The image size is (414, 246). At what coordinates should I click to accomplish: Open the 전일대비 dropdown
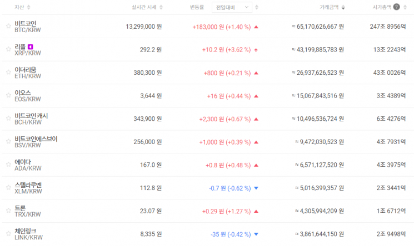coord(232,7)
